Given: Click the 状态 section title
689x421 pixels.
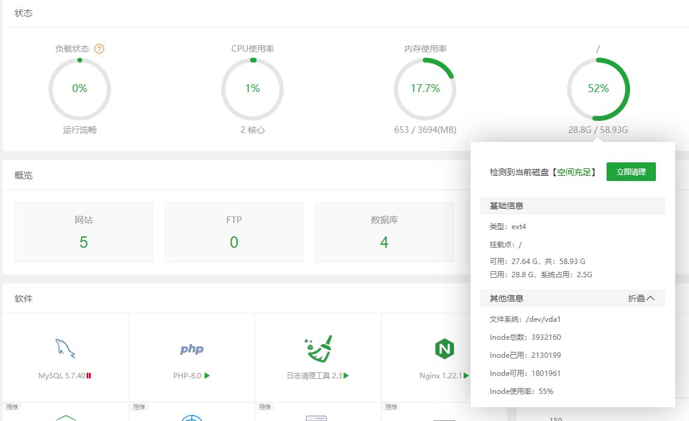Looking at the screenshot, I should (x=23, y=13).
